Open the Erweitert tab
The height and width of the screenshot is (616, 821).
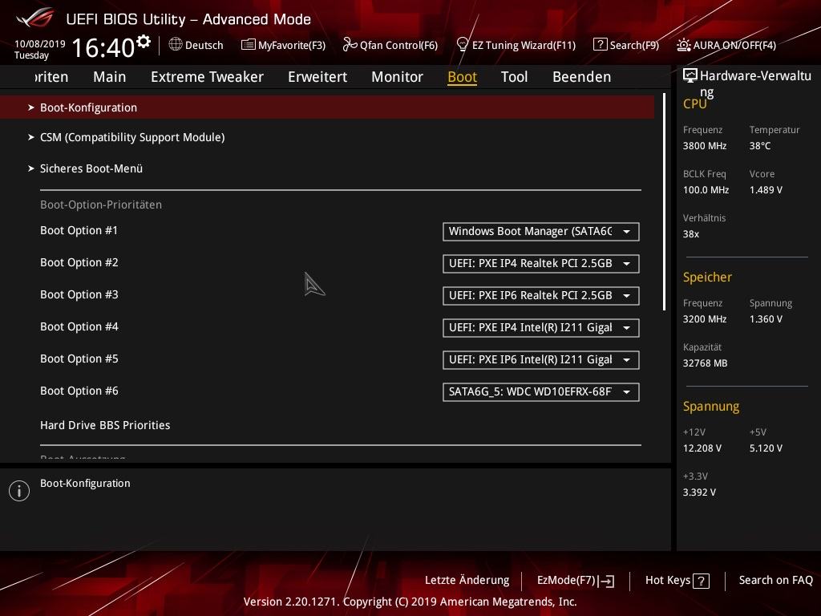point(317,77)
